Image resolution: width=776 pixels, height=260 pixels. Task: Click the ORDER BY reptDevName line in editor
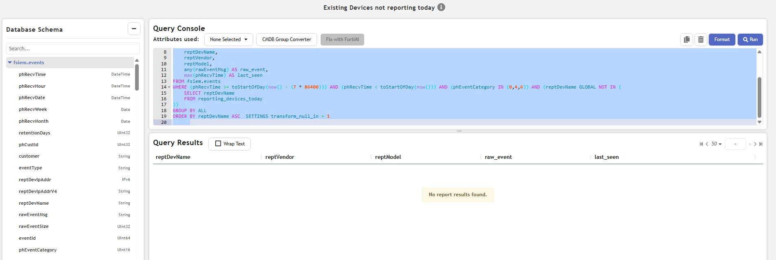[x=251, y=116]
